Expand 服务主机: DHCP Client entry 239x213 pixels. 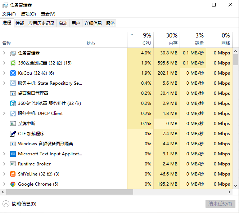(4, 114)
